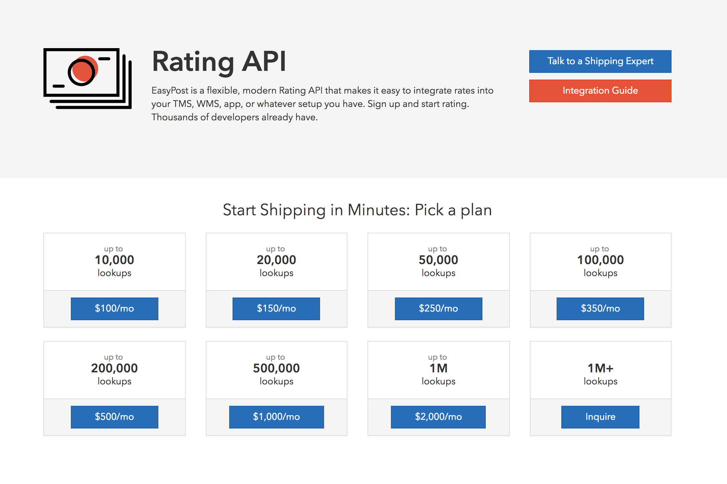This screenshot has height=484, width=727.
Task: Select the $500/mo plan
Action: pyautogui.click(x=114, y=417)
